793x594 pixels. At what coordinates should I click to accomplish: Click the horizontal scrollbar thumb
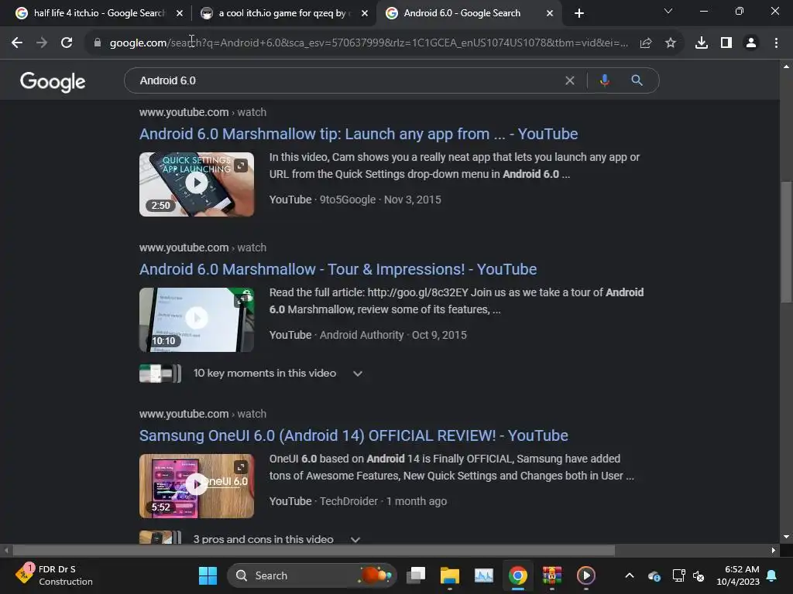314,550
